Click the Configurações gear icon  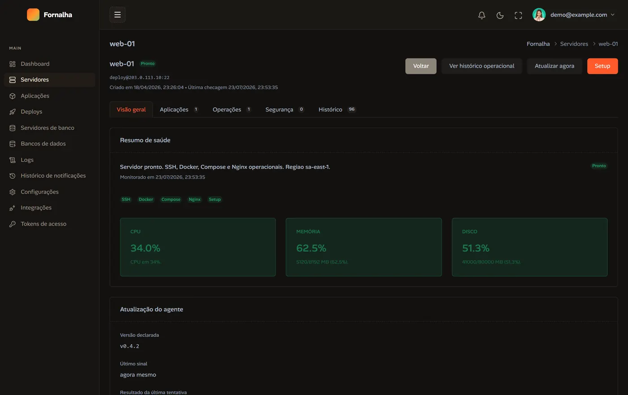tap(13, 192)
